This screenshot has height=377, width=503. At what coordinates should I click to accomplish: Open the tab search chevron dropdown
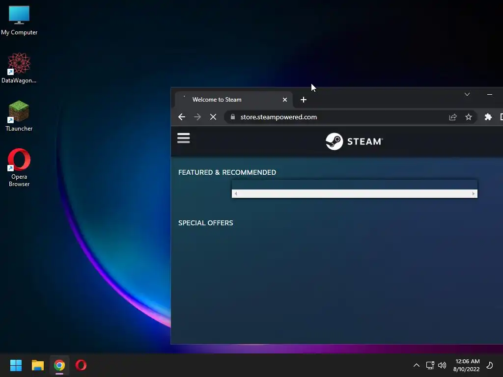coord(467,94)
